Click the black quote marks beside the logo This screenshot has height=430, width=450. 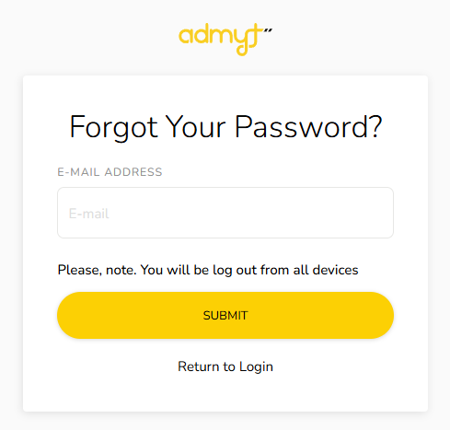[268, 30]
